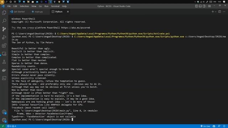Click the TypeError message line

(x=43, y=117)
